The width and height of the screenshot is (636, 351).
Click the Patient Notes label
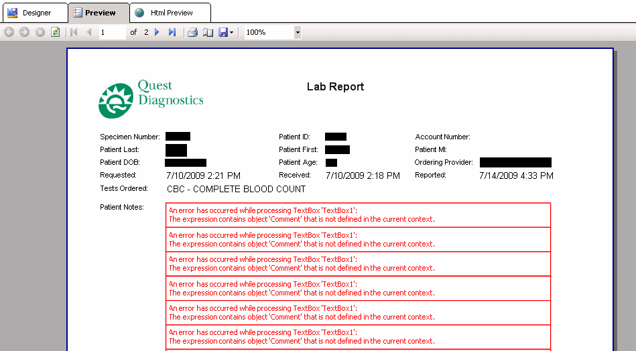coord(122,207)
